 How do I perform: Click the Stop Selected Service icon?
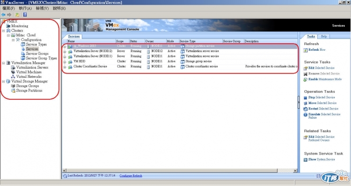[x=305, y=98]
